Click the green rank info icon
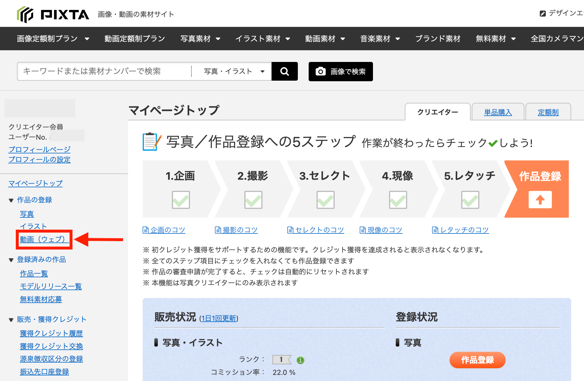The width and height of the screenshot is (584, 381). pyautogui.click(x=300, y=360)
